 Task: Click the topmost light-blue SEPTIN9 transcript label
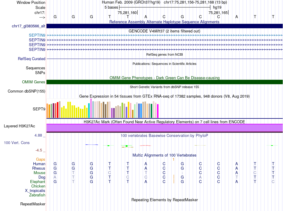(x=37, y=35)
